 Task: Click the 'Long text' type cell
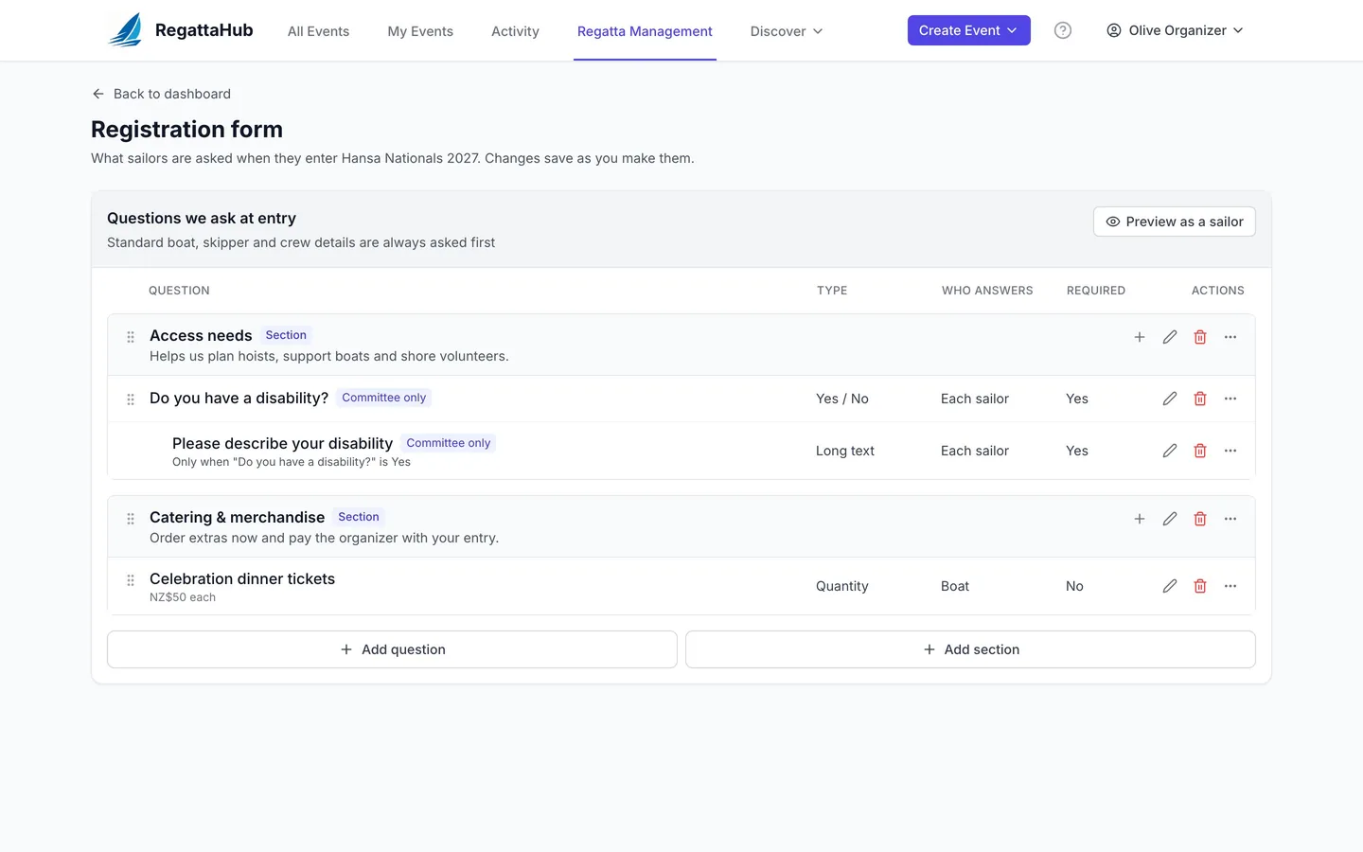pos(845,451)
